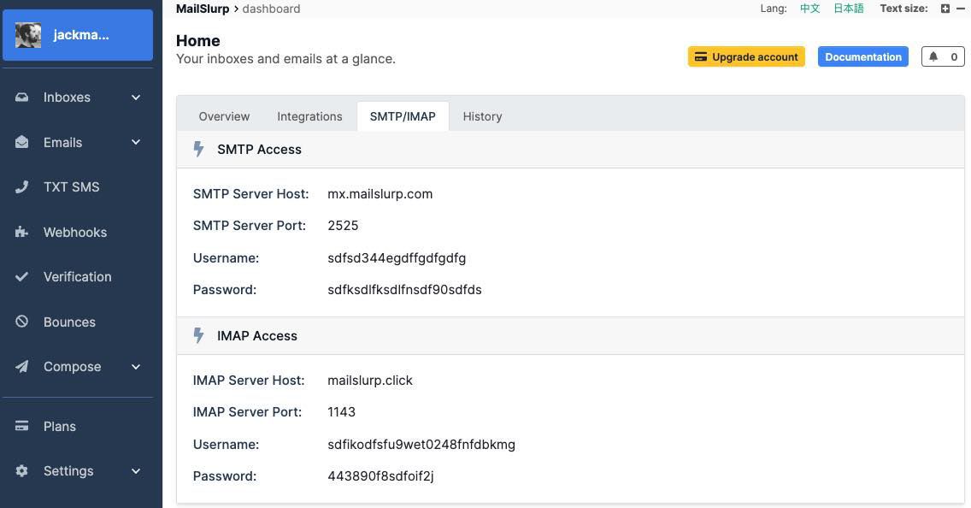
Task: Click the Inboxes tray icon in sidebar
Action: (22, 97)
